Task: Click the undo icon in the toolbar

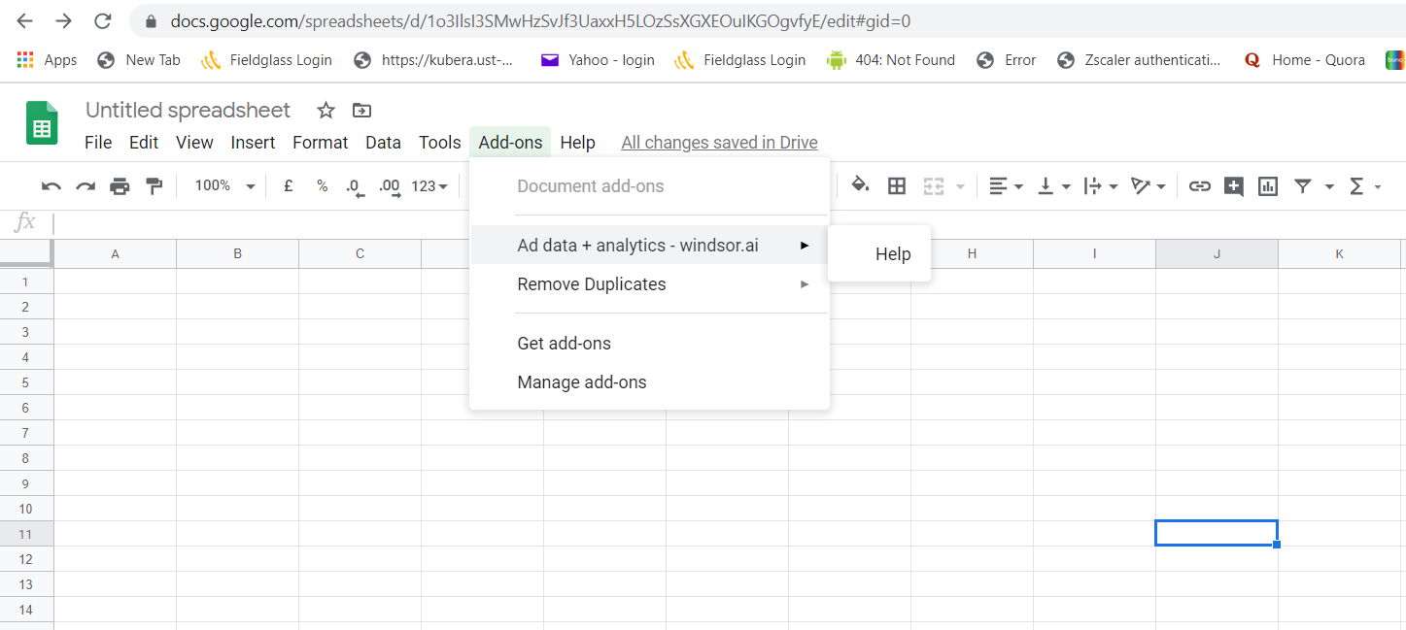Action: pos(51,186)
